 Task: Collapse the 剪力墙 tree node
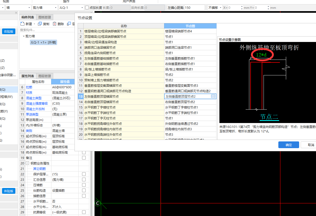(24, 36)
